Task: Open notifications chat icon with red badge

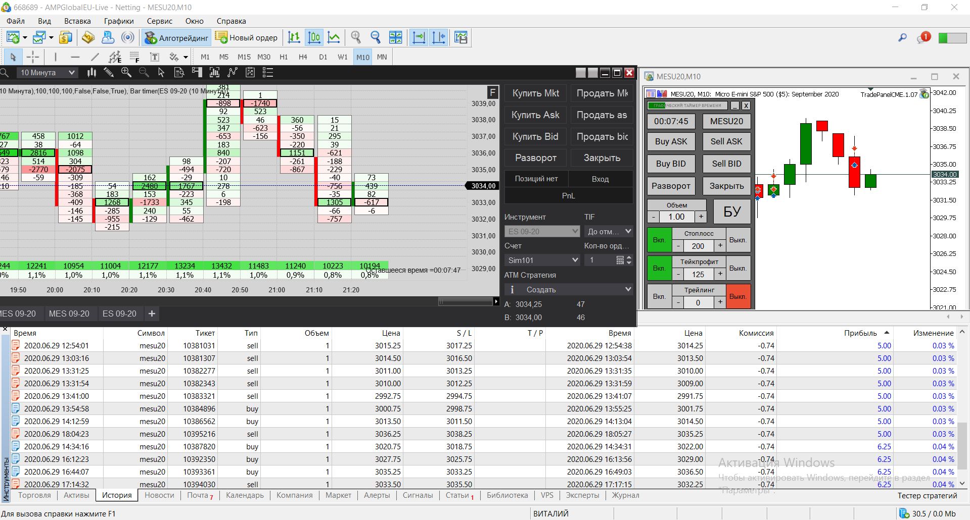Action: pos(923,38)
